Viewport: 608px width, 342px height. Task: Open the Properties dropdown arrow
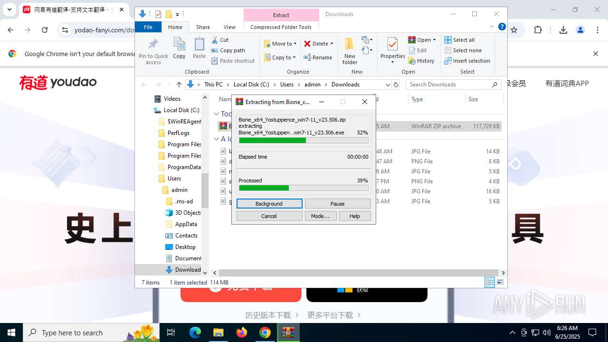point(392,62)
